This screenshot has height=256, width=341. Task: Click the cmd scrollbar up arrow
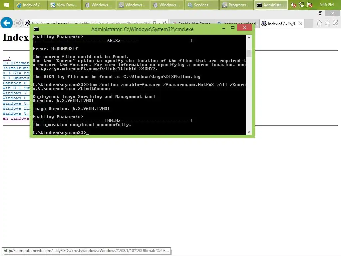[249, 38]
